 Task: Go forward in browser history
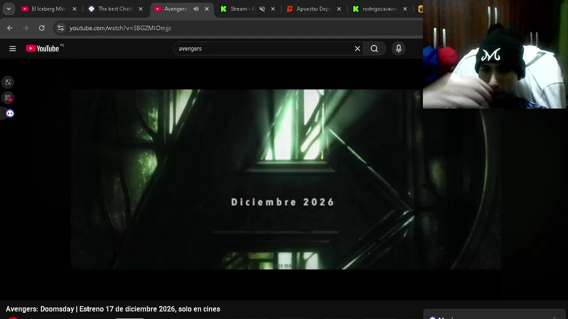click(x=26, y=28)
